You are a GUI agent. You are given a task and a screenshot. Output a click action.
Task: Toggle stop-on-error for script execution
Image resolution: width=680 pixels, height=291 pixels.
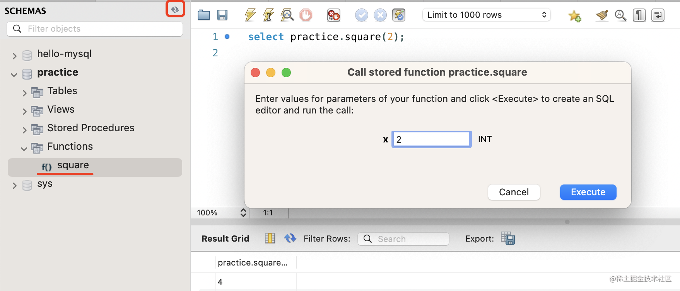tap(333, 15)
